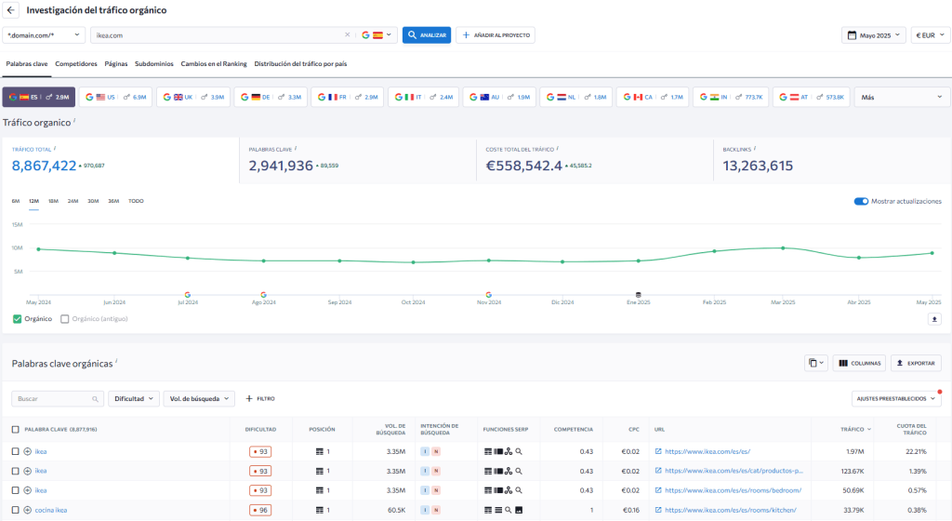Set chart range to 24M

click(73, 201)
